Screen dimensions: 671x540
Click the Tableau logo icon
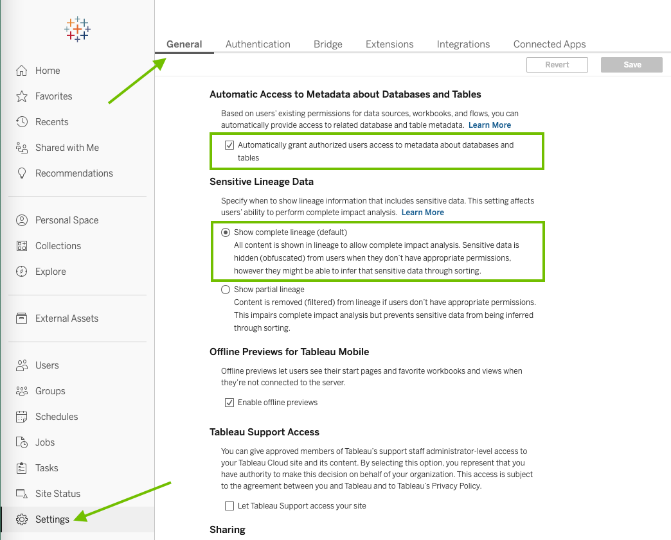tap(77, 30)
